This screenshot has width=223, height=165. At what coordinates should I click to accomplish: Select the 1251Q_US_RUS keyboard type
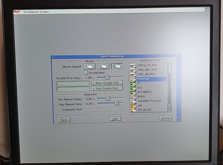click(x=147, y=65)
